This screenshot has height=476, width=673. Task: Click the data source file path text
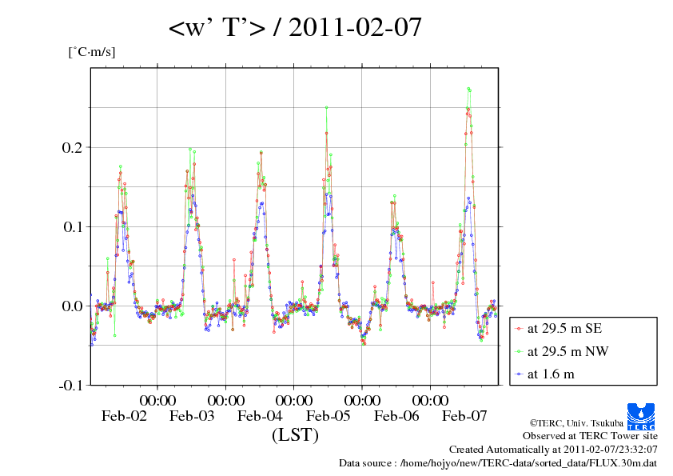499,463
